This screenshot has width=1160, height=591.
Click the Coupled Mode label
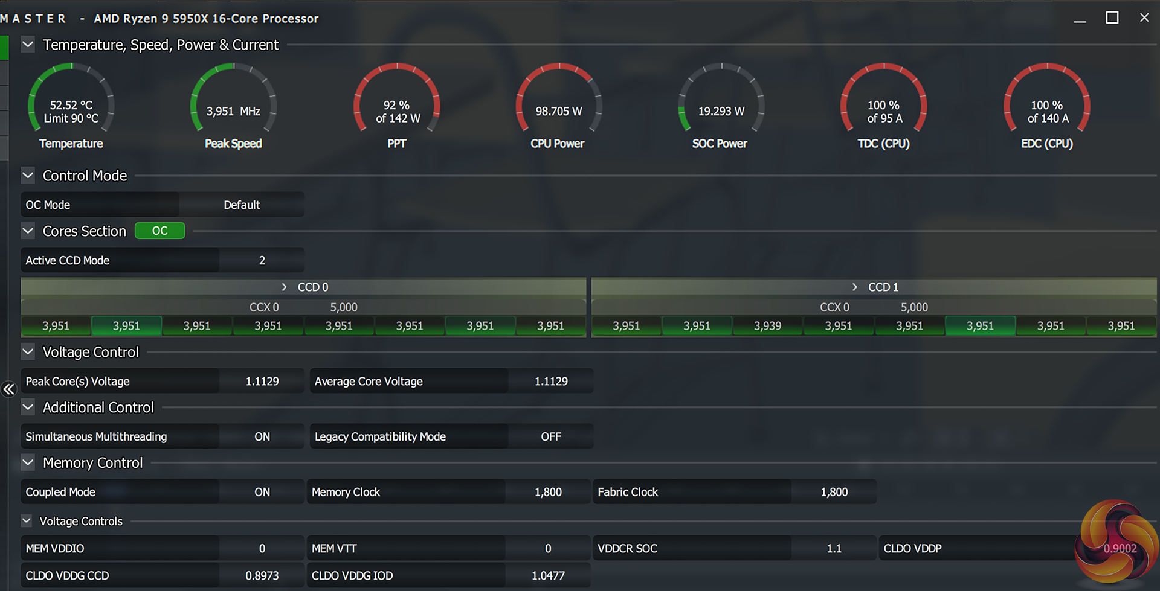[x=60, y=492]
